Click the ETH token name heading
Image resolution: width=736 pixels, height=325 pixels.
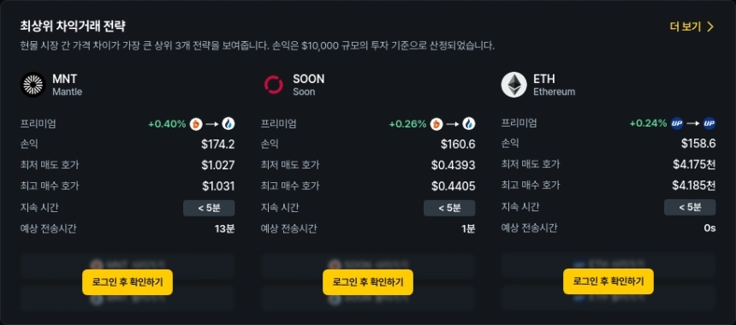pos(544,79)
